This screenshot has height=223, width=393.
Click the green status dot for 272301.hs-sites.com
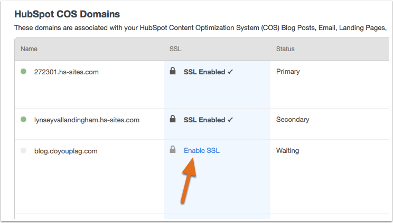click(x=23, y=72)
